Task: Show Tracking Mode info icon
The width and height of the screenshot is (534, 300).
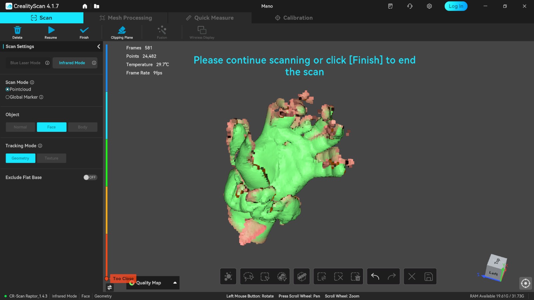Action: click(40, 146)
